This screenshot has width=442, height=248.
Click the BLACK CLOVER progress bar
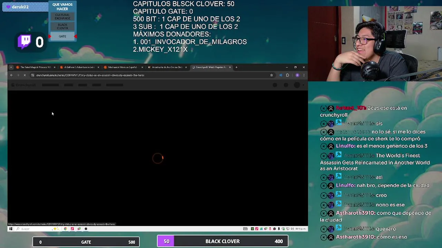(223, 241)
